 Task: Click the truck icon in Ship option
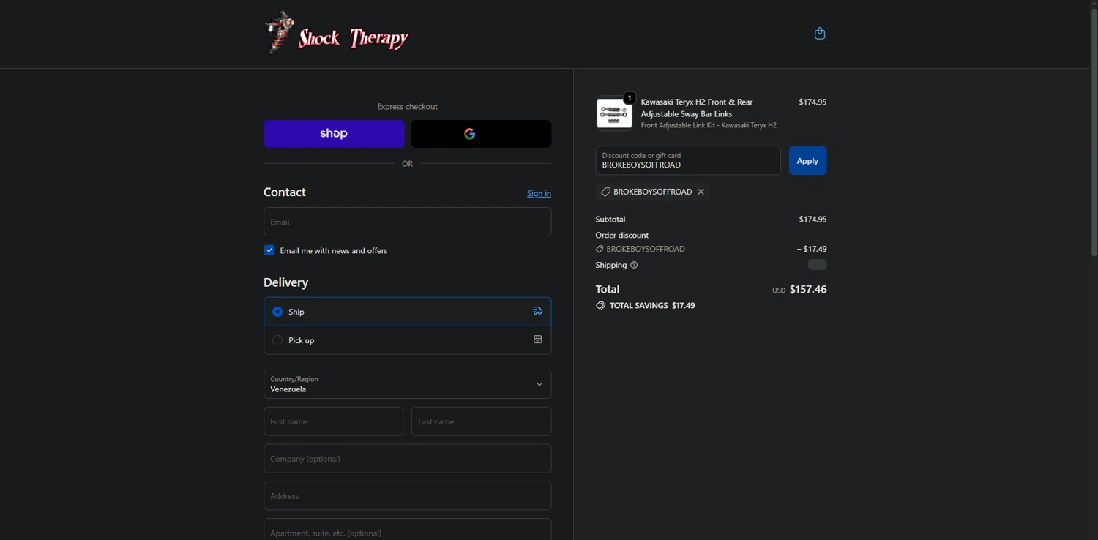[x=538, y=311]
